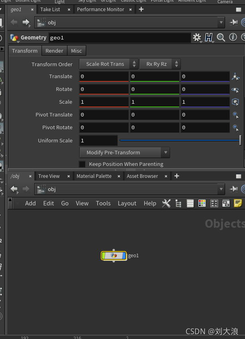
Task: Go back in the network pane path
Action: click(14, 189)
